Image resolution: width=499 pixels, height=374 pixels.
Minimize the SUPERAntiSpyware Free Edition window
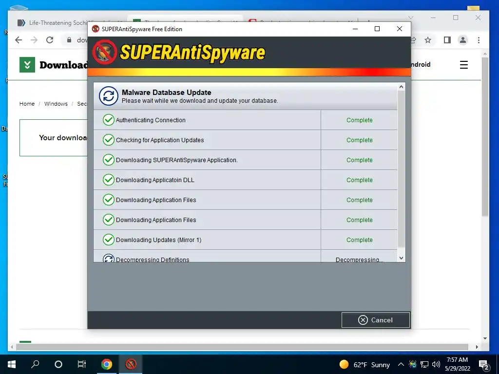(x=355, y=29)
